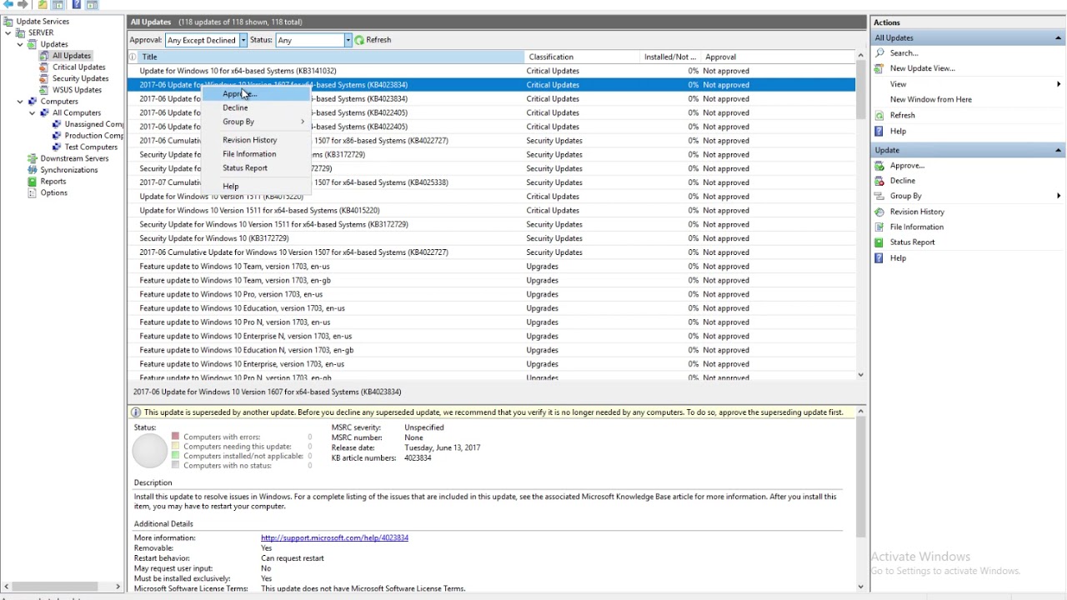
Task: Click the WSUS Updates tree icon
Action: [44, 90]
